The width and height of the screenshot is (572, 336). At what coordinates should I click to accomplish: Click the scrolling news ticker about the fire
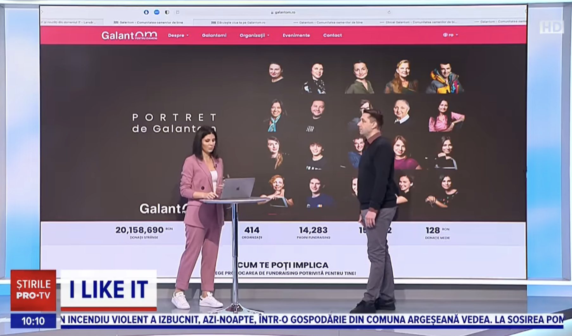coord(312,320)
